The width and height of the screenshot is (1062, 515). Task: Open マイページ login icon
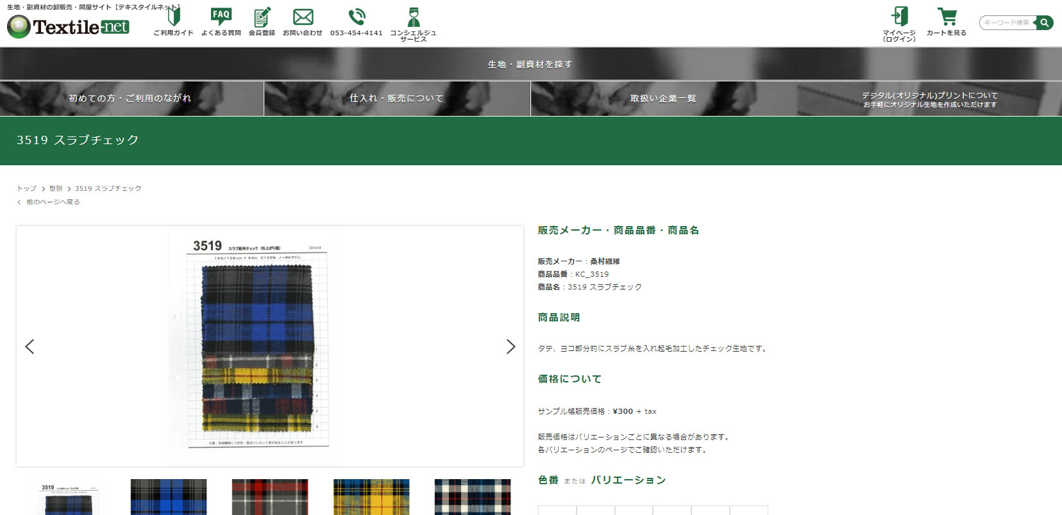pyautogui.click(x=899, y=24)
